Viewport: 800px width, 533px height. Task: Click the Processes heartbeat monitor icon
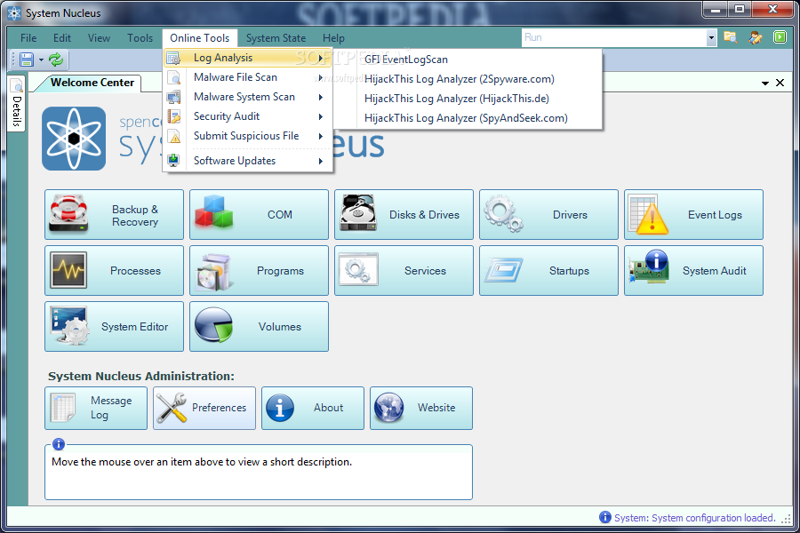pos(68,270)
